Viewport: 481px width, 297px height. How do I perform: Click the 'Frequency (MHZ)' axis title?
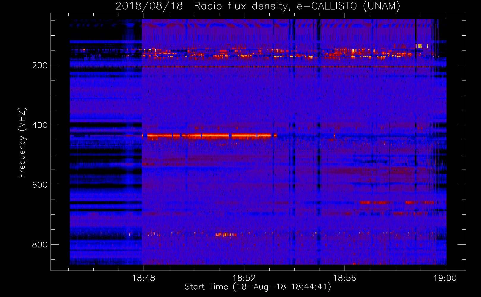pos(22,142)
